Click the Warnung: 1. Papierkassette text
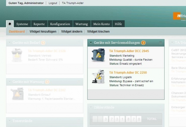Image resolution: width=186 pixels, height=127 pixels. 51,99
